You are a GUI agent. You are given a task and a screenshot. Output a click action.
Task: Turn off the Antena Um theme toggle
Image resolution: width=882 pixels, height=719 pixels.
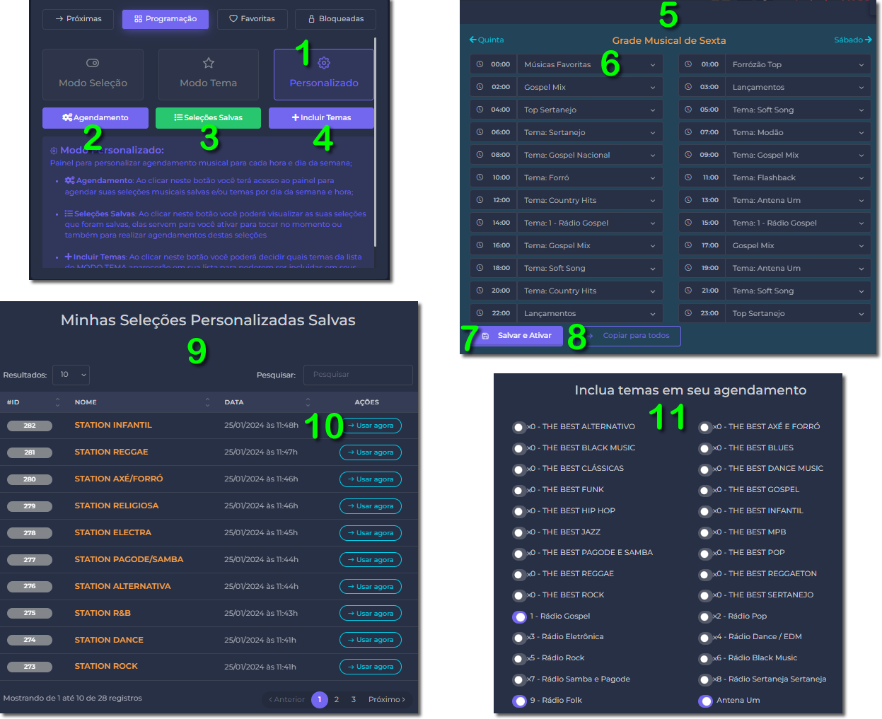click(705, 701)
